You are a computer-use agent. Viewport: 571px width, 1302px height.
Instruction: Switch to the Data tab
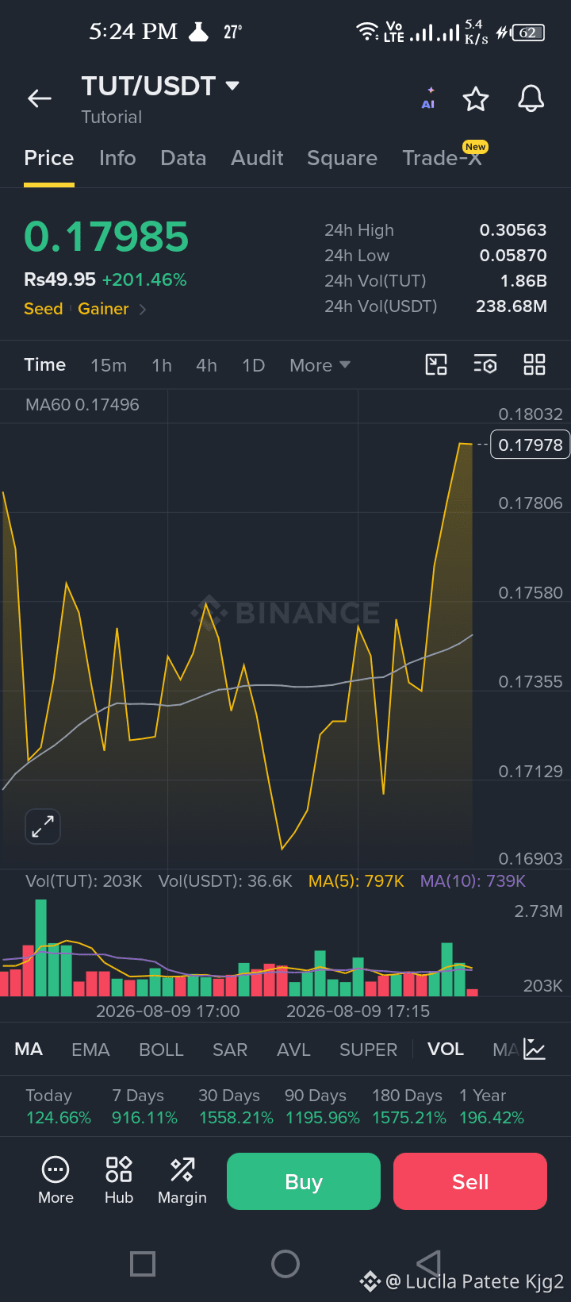[183, 158]
